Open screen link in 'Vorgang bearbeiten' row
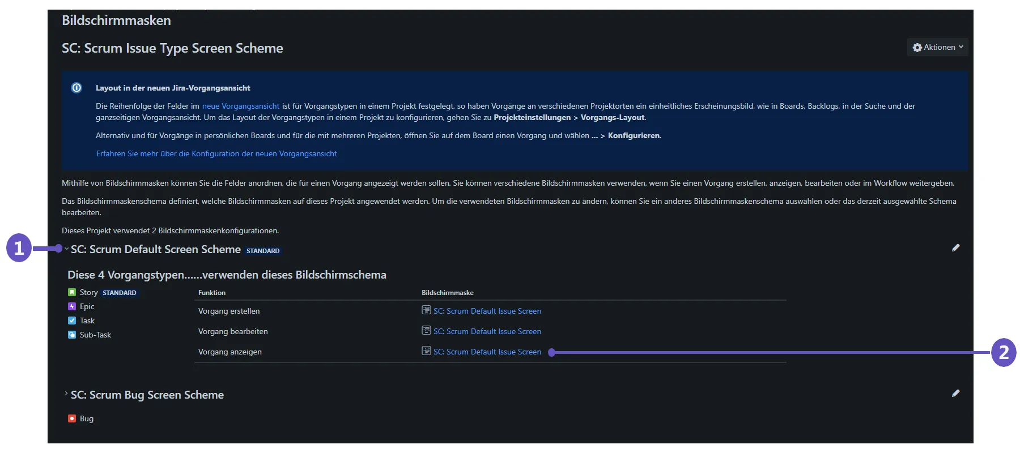 coord(487,331)
